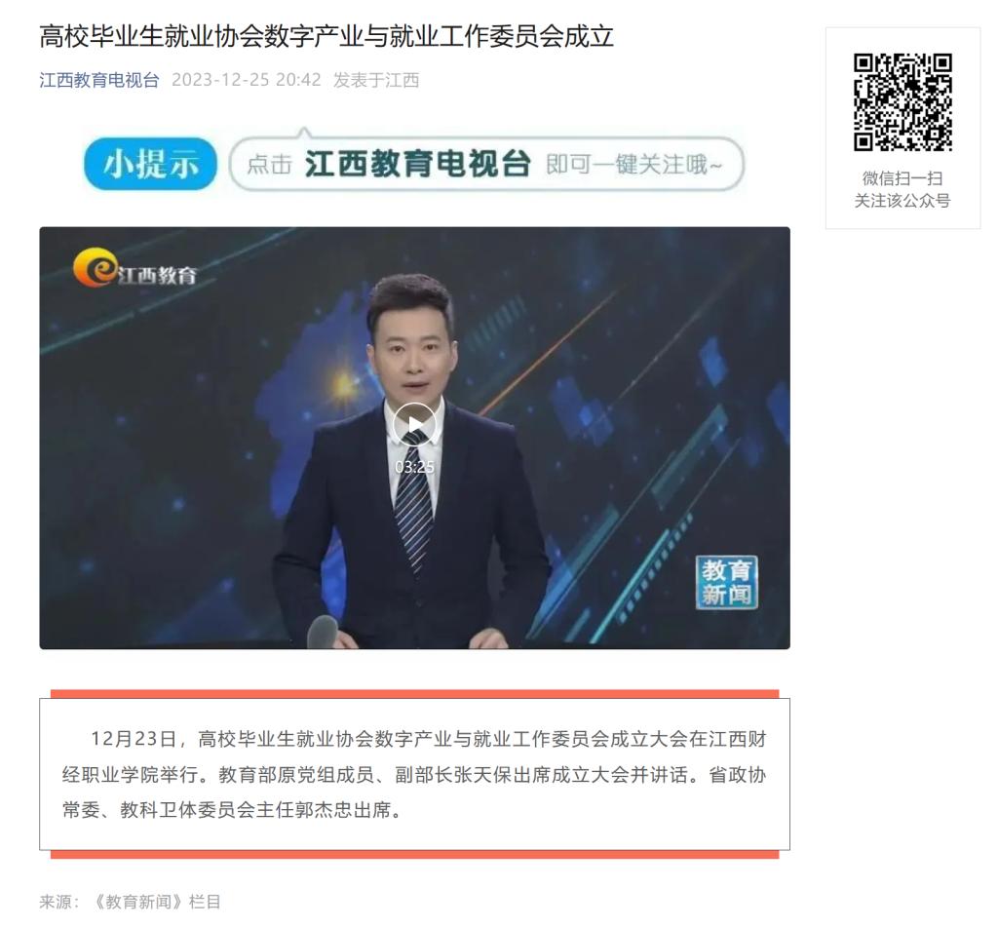Click the bold 江西教育电视台 text in the tip banner
This screenshot has height=928, width=998.
[x=417, y=164]
